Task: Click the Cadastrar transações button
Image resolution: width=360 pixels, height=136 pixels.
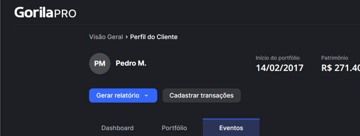Action: 201,95
